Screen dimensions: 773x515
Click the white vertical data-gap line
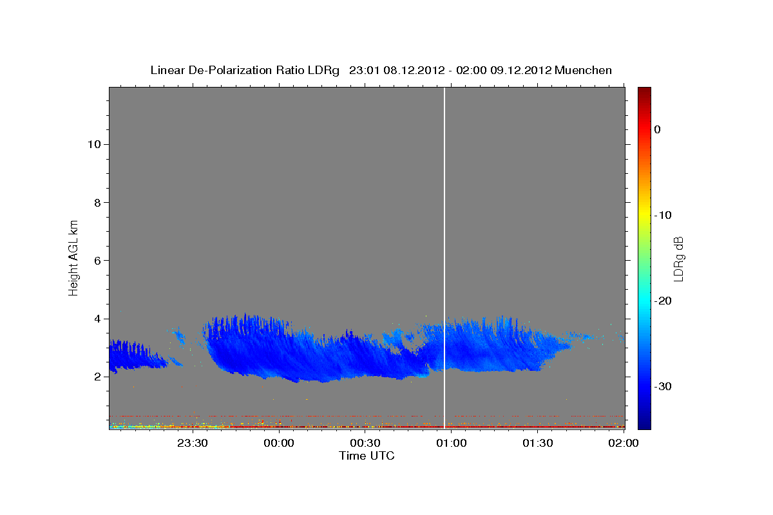[444, 257]
